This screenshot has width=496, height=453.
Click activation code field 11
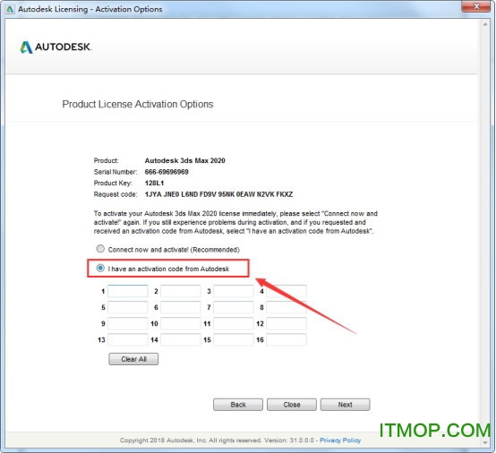click(234, 323)
